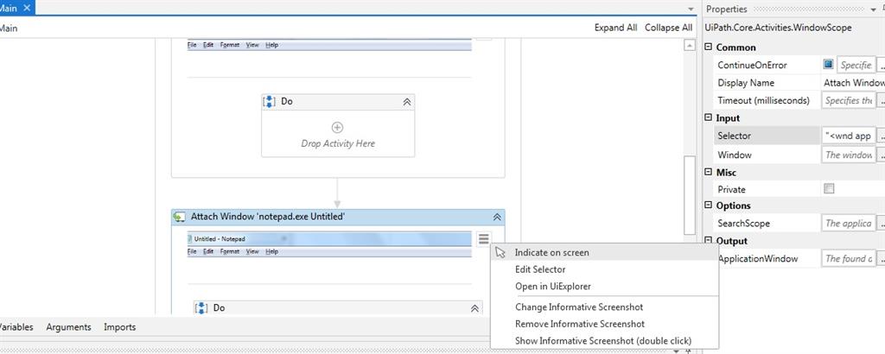Collapse the lower Do sequence
885x354 pixels.
(x=474, y=308)
